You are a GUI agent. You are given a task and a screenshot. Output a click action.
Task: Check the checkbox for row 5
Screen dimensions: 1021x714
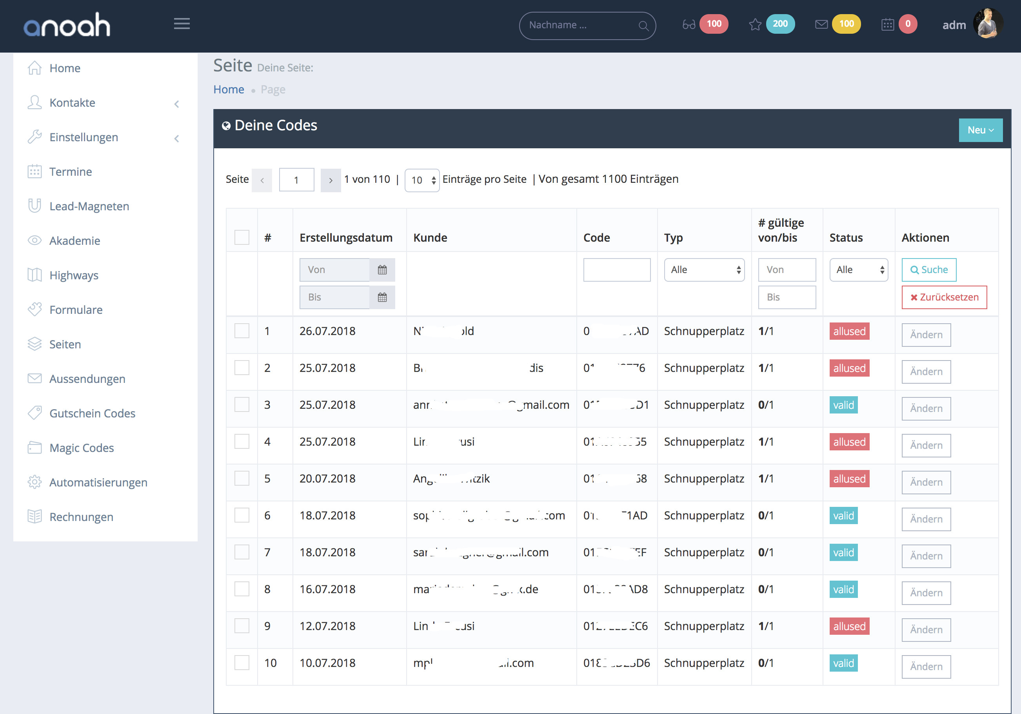[x=242, y=478]
